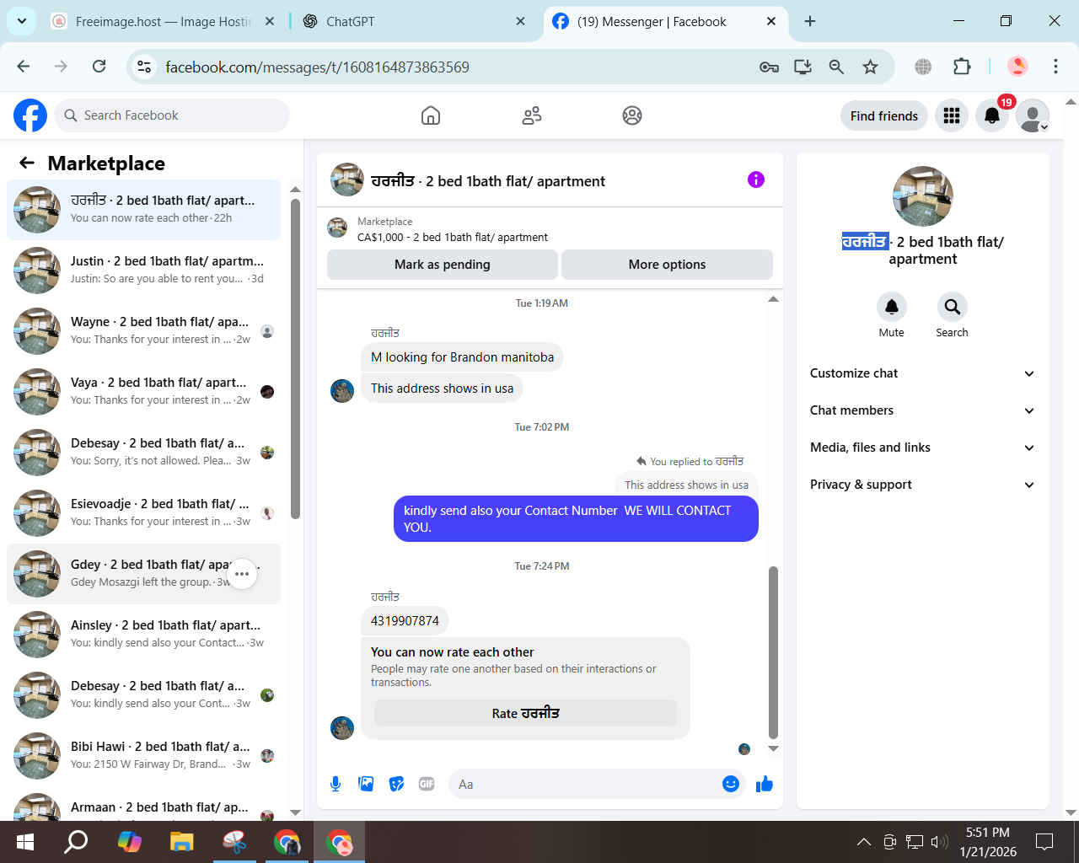Reload the page in browser

tap(99, 67)
